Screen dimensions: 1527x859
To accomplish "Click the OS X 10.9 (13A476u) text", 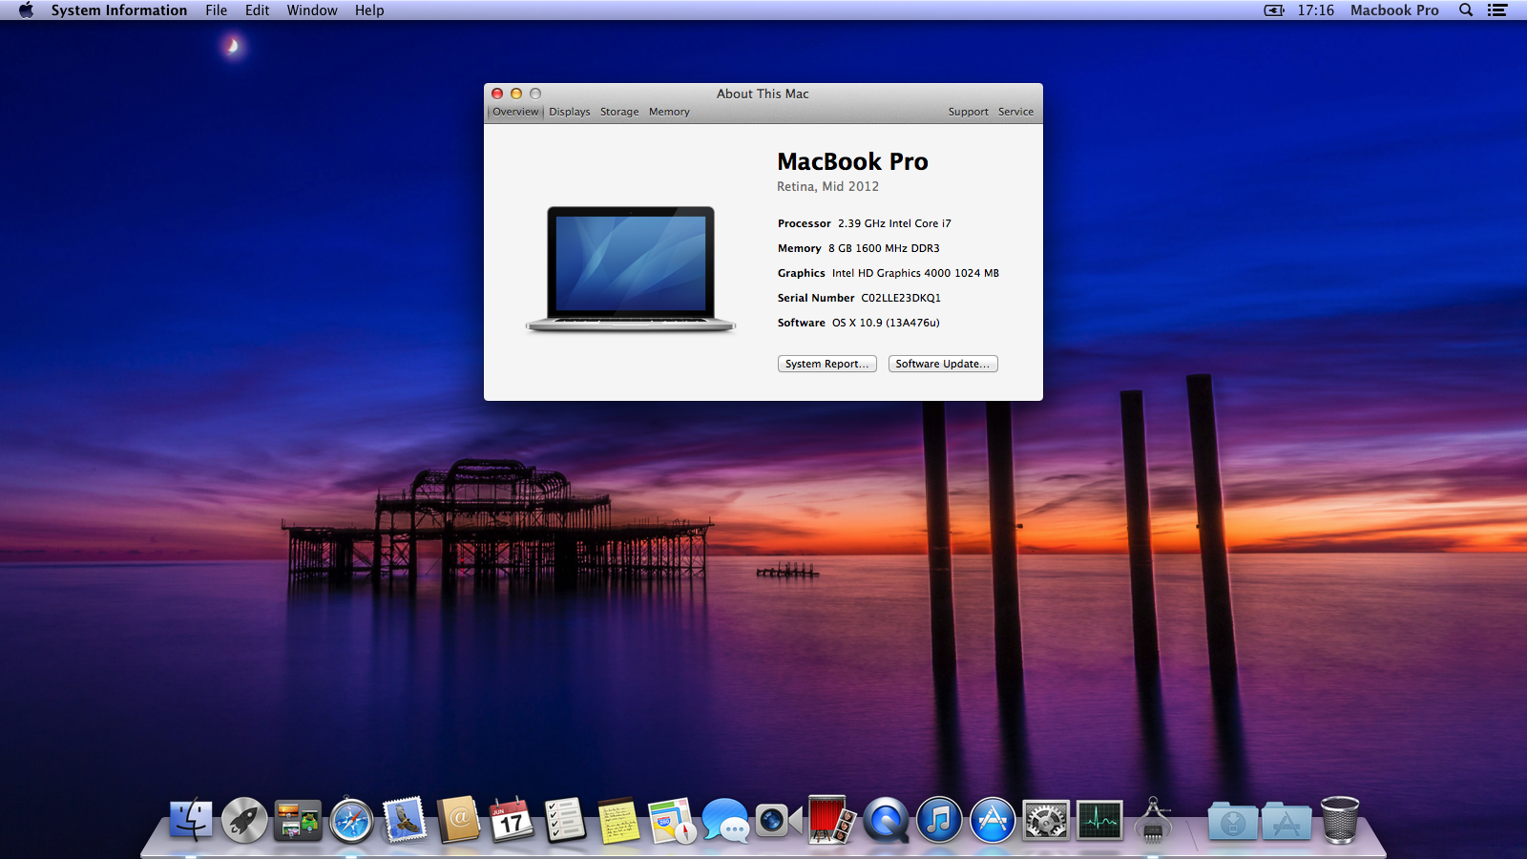I will (x=886, y=323).
